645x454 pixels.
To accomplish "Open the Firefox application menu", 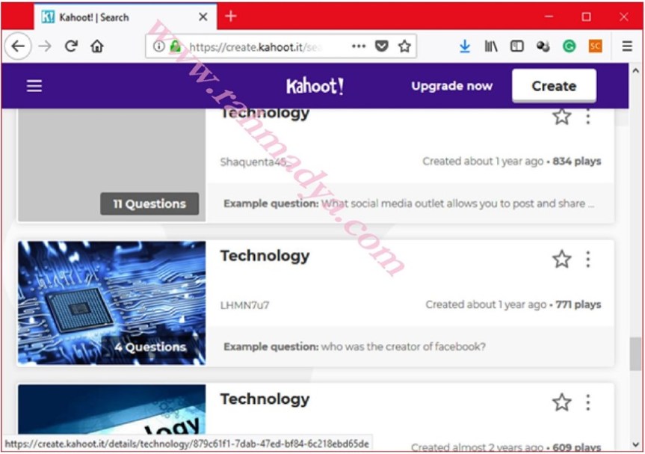I will [627, 46].
